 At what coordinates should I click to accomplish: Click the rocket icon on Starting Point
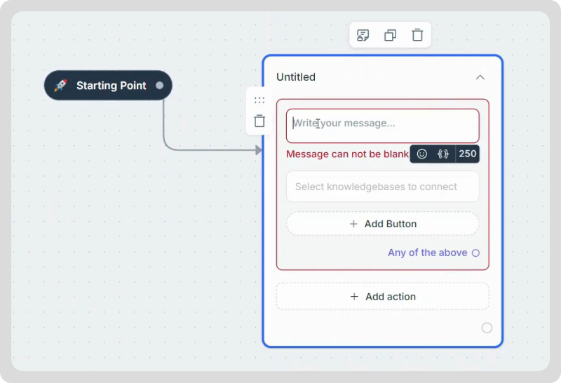[61, 86]
